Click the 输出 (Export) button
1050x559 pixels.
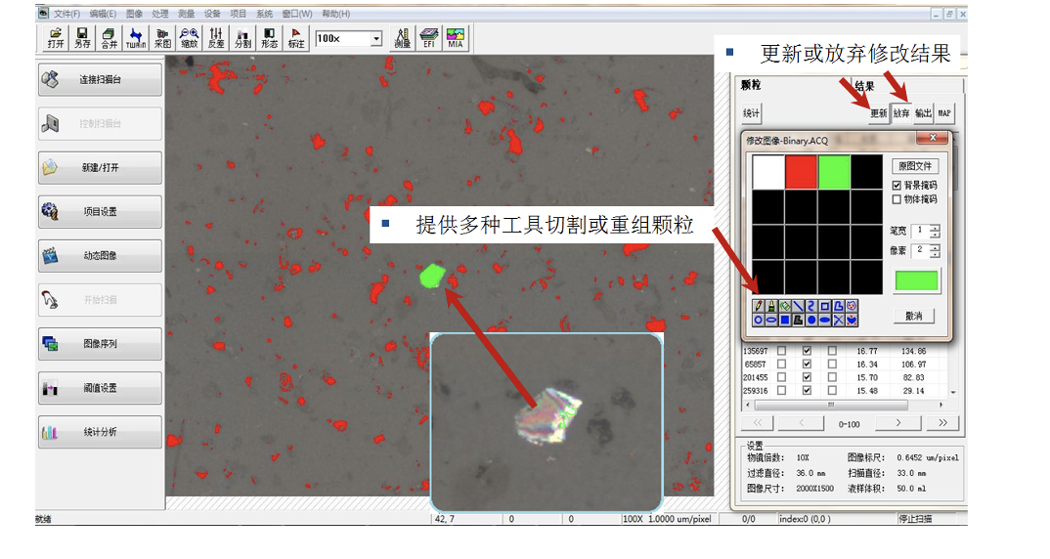pyautogui.click(x=924, y=113)
